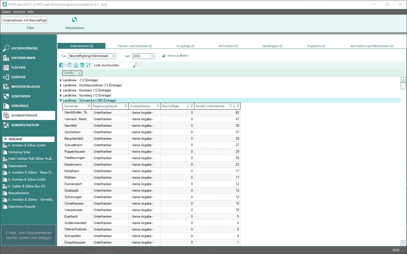Screen dimensions: 407x254
Task: Click the list scrollbar down arrow
Action: pos(403,243)
